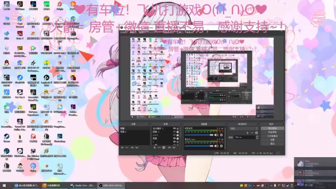Open 桌面音频 audio settings gear
The height and width of the screenshot is (189, 336).
(x=221, y=135)
